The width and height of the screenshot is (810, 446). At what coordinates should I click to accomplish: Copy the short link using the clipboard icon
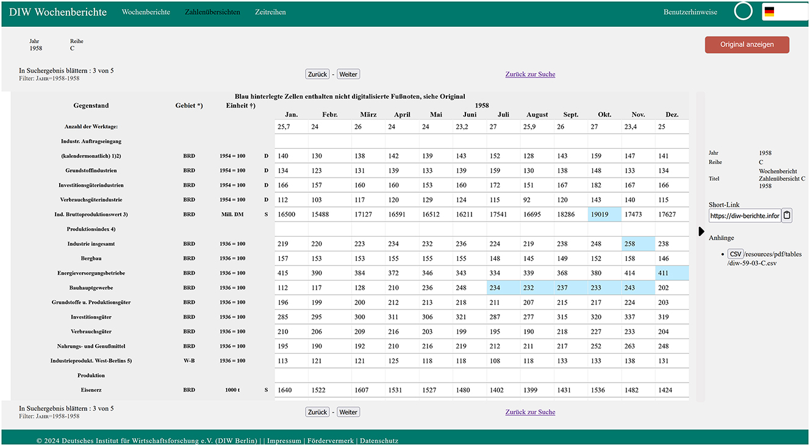coord(786,215)
